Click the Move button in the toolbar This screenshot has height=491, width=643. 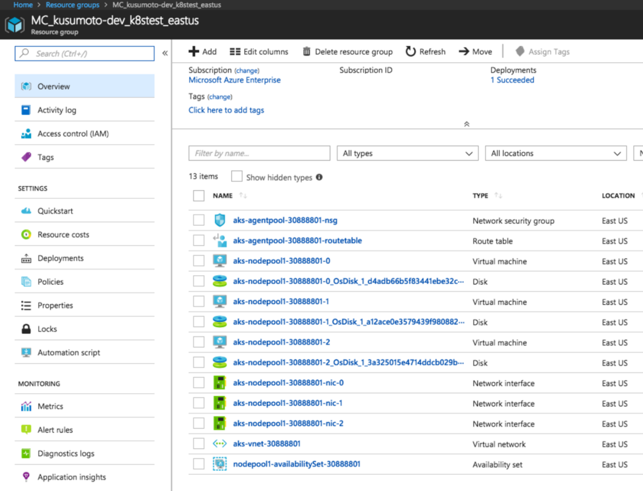[x=475, y=51]
